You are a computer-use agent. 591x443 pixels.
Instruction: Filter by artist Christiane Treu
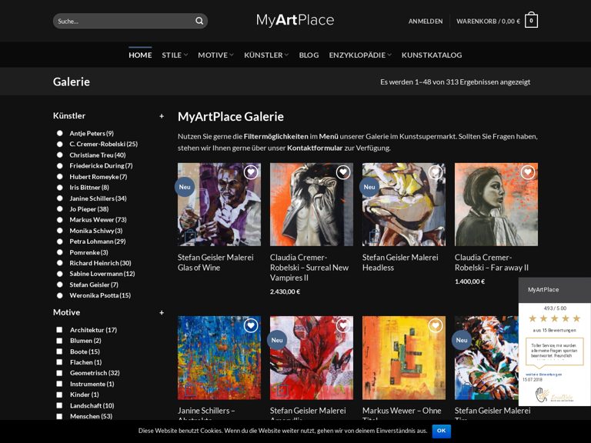(x=59, y=155)
